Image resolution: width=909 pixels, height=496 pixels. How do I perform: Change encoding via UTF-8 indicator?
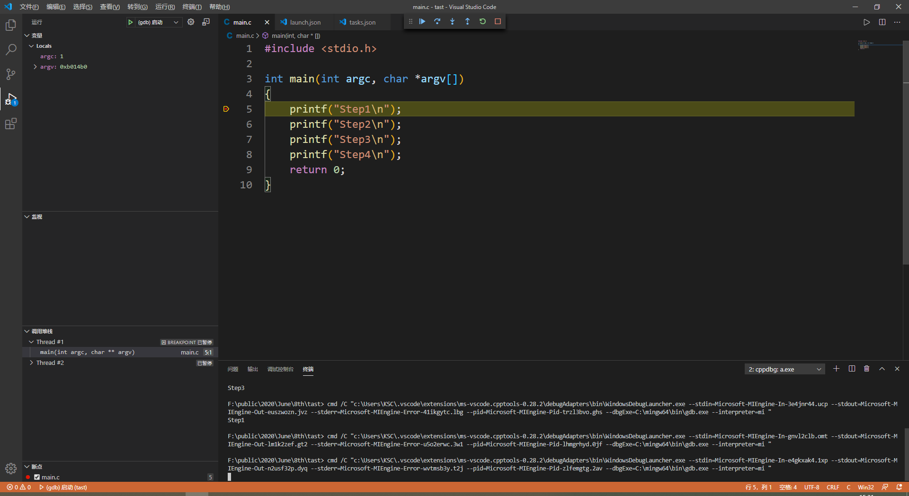(x=811, y=487)
